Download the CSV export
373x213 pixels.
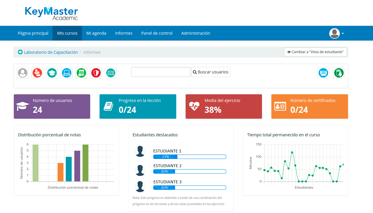[339, 73]
